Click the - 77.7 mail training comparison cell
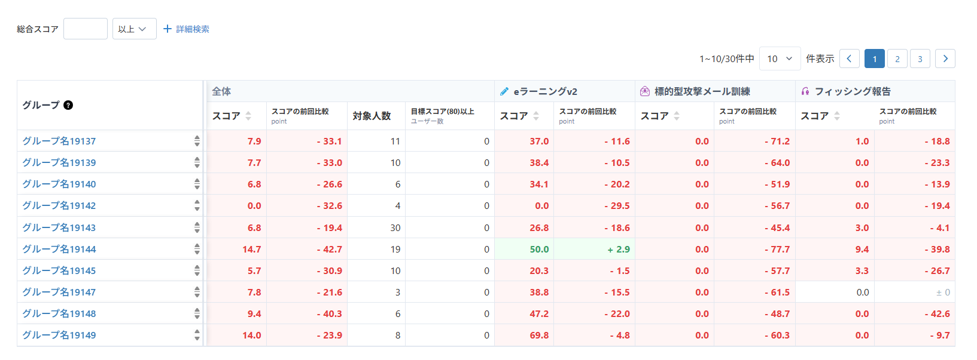 pyautogui.click(x=754, y=249)
